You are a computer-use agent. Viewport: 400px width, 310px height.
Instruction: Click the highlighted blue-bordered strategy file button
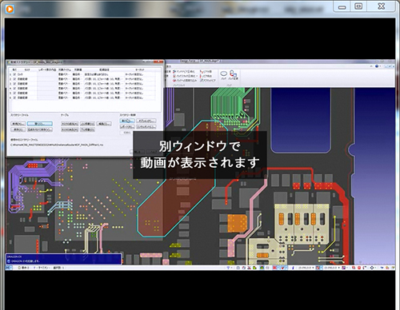point(40,124)
